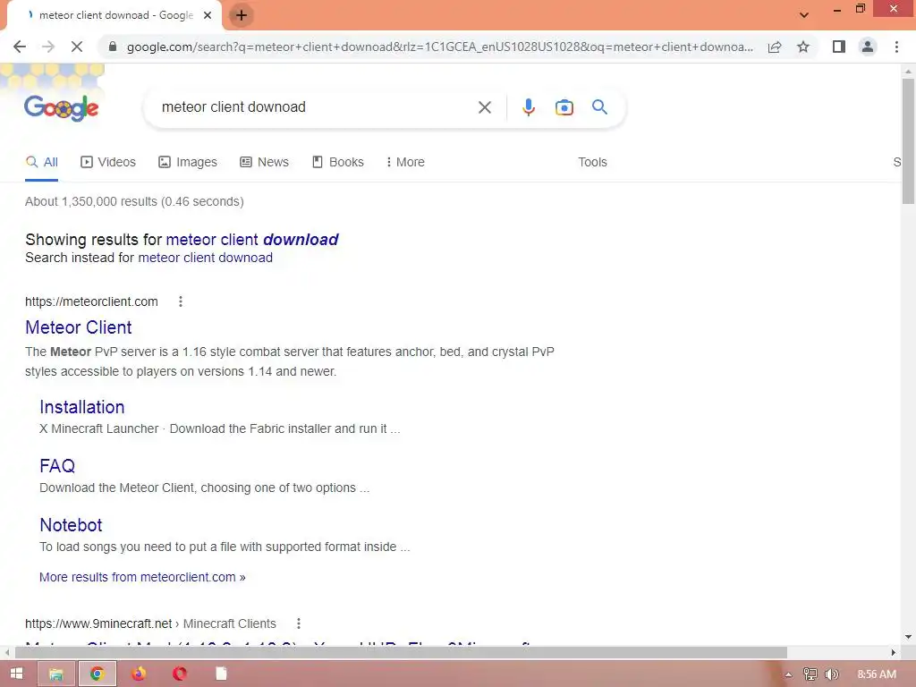Click the horizontal scrollbar right arrow
Screen dimensions: 916x687
click(x=893, y=652)
